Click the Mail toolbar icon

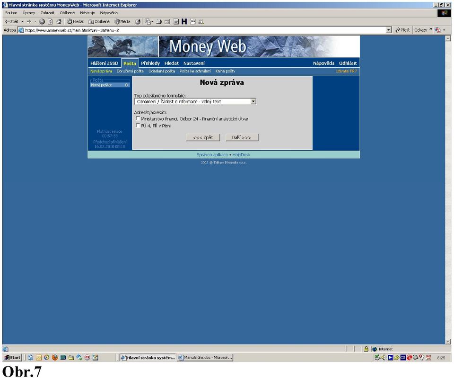(148, 21)
